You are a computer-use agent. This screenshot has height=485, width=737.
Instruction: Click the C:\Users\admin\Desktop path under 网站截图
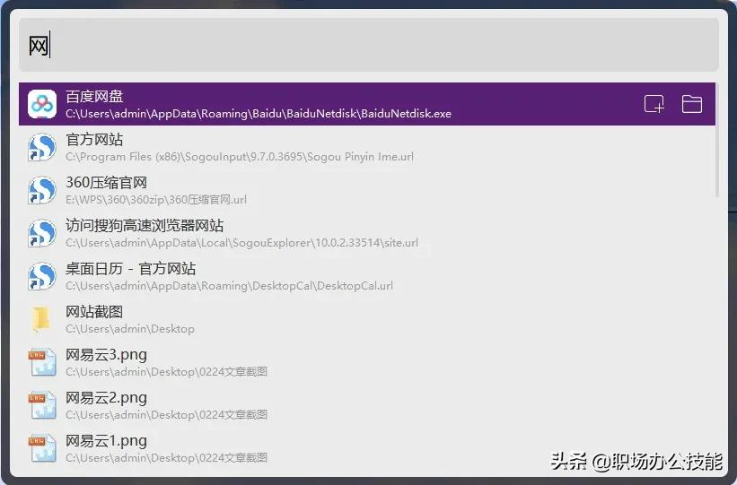(130, 329)
